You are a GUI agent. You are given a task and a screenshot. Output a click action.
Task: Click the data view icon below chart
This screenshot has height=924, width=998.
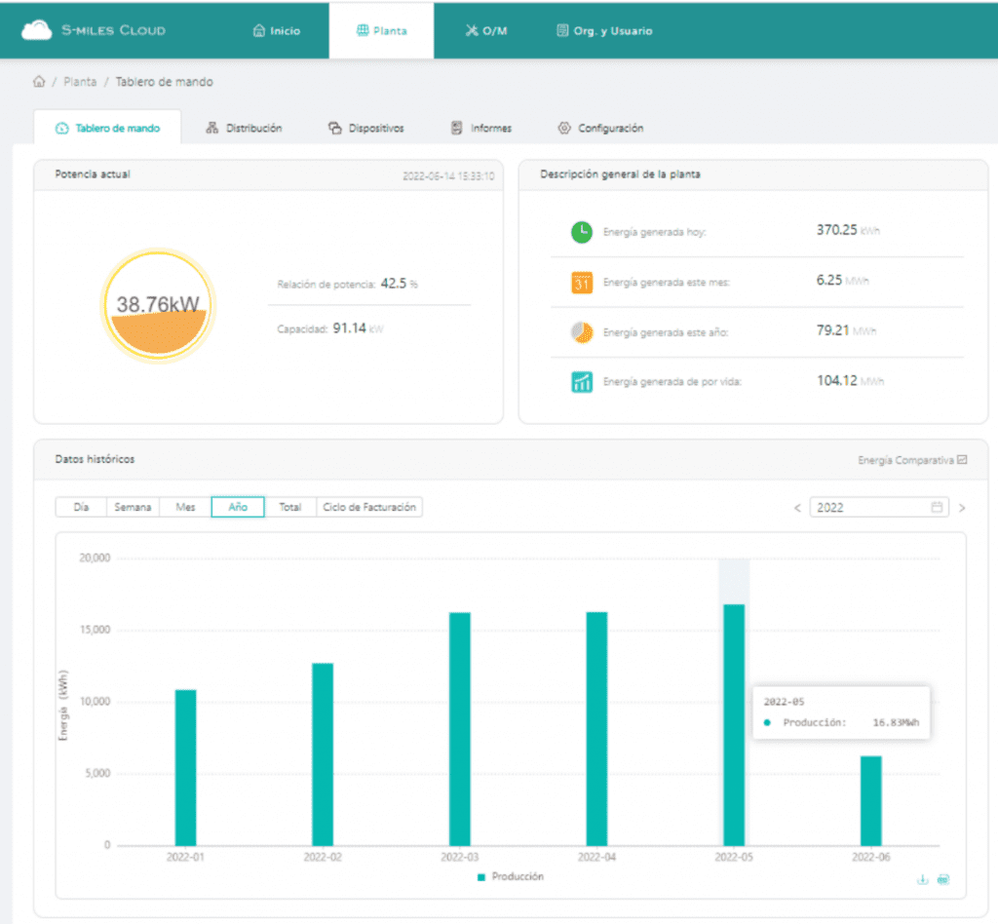pyautogui.click(x=942, y=879)
